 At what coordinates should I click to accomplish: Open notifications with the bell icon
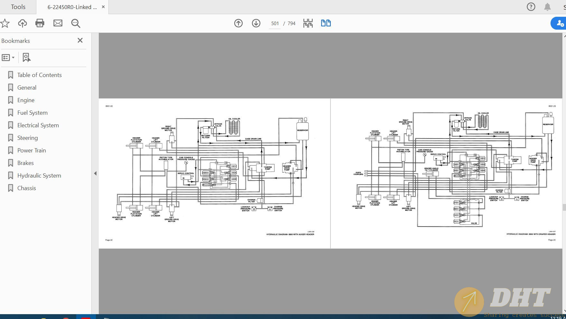pos(547,6)
